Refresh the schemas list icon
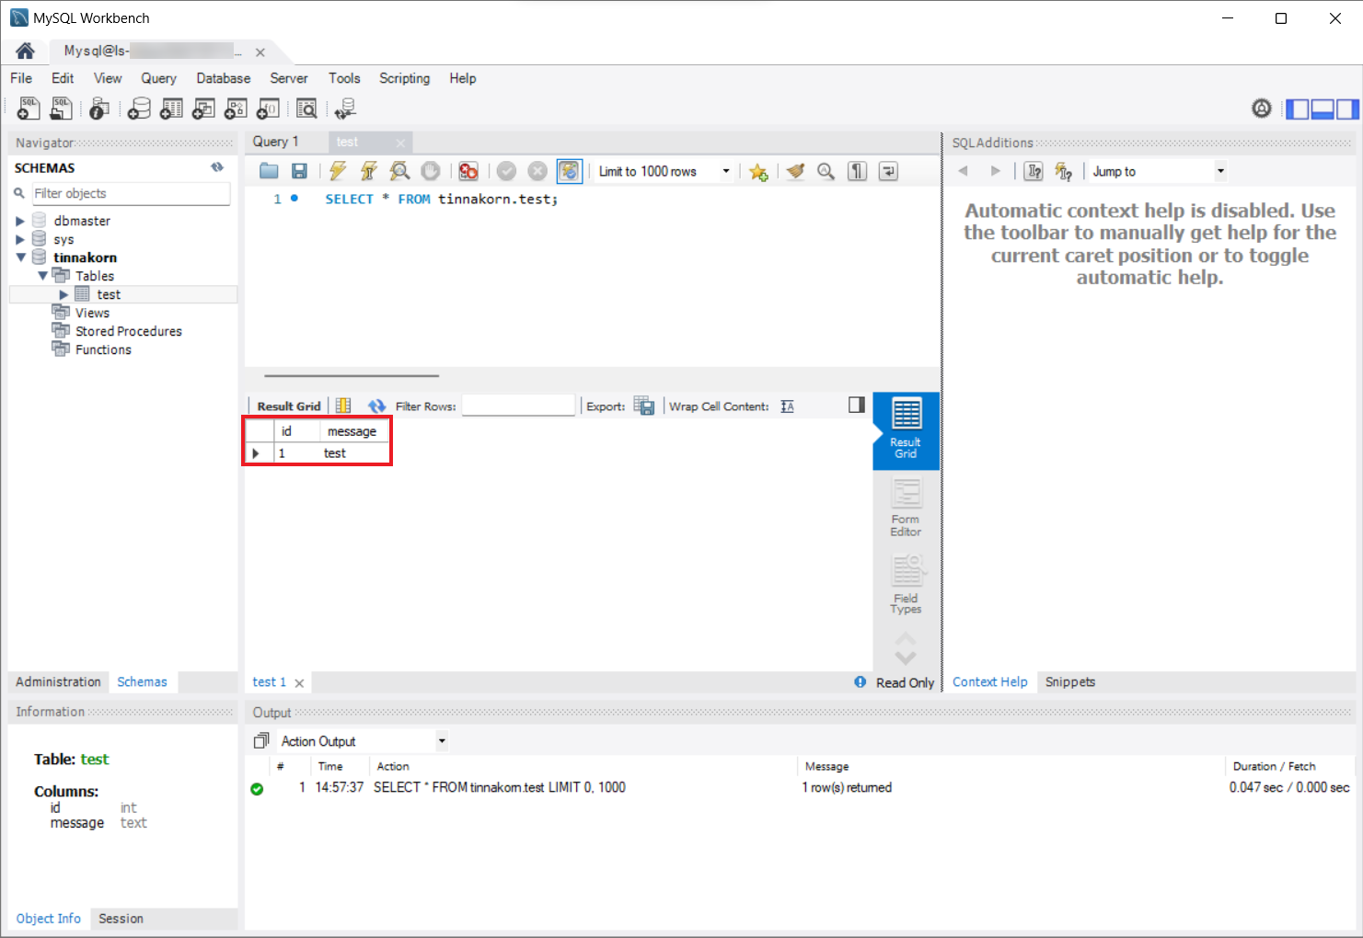1363x938 pixels. (217, 167)
